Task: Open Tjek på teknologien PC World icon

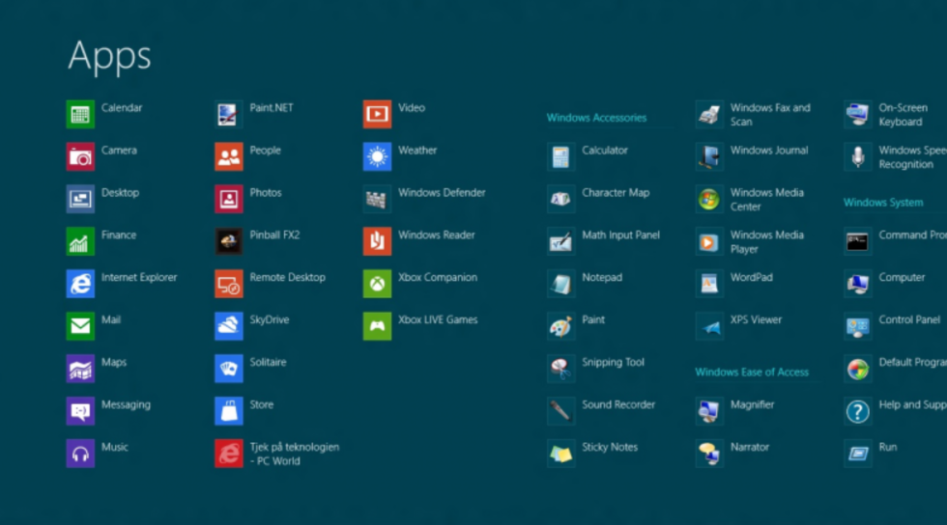Action: tap(229, 454)
